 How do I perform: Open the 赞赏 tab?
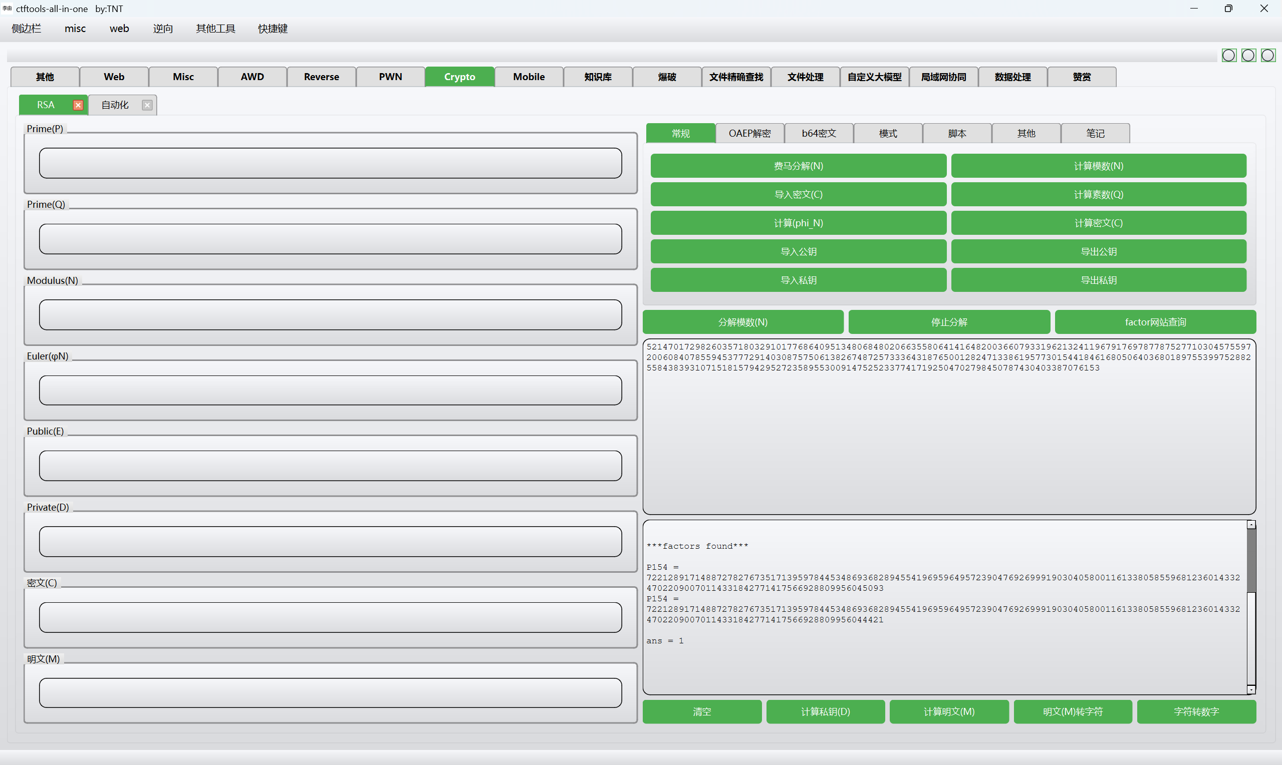pos(1082,77)
